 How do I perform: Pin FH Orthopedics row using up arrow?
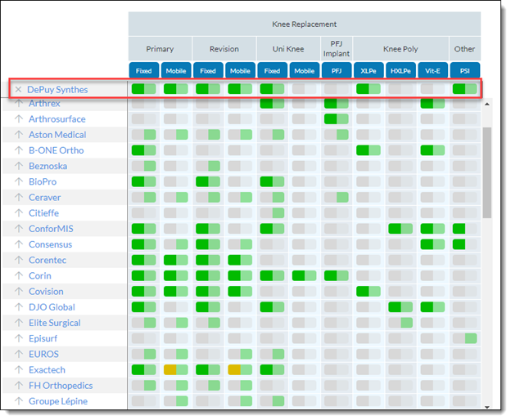tap(19, 385)
